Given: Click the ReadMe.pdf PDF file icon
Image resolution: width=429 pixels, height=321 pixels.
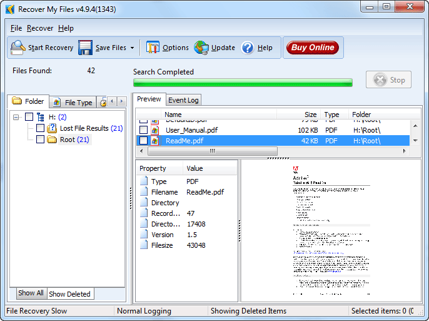Looking at the screenshot, I should [155, 141].
